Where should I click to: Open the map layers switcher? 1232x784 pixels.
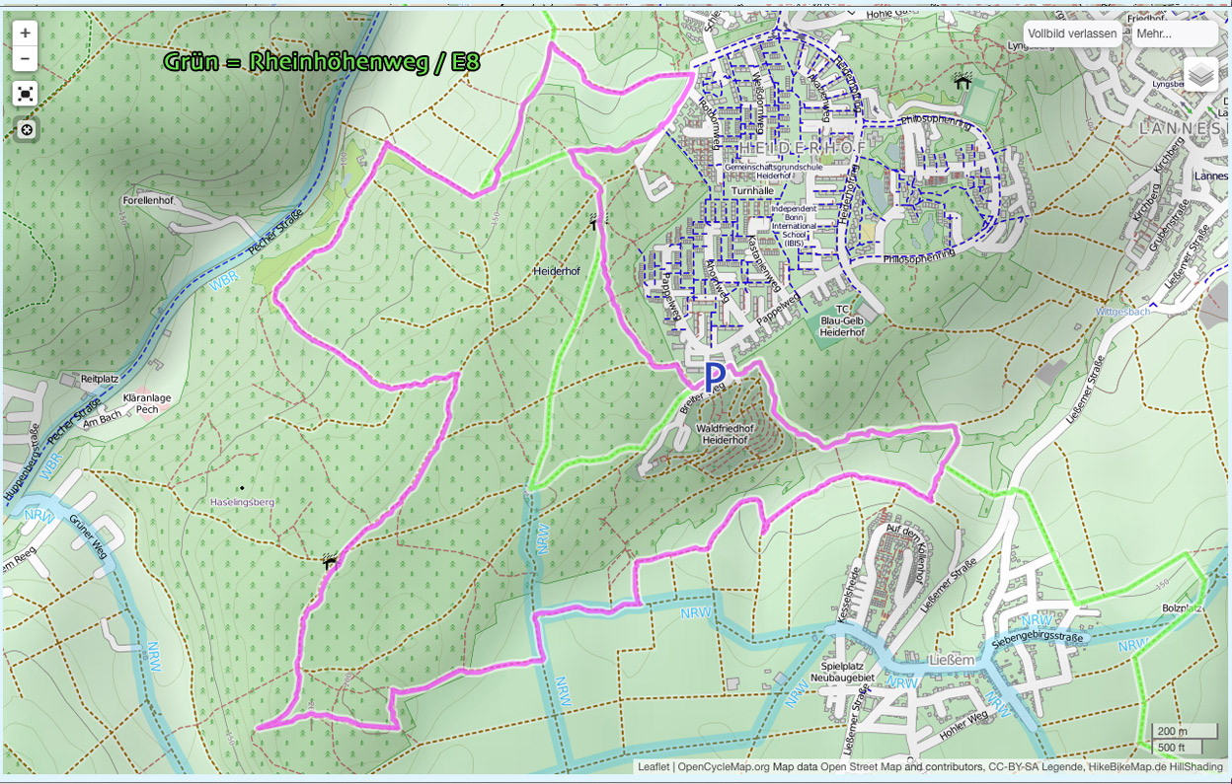[1200, 75]
